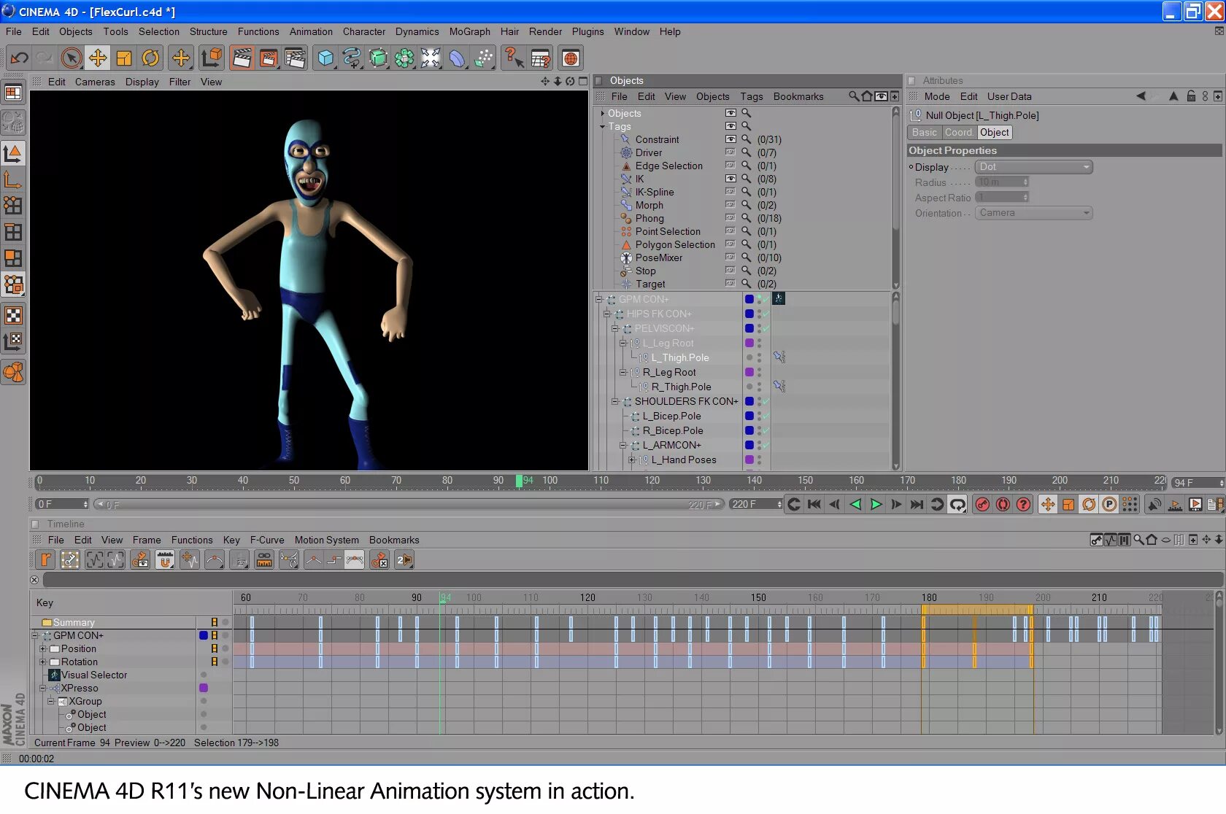Image resolution: width=1226 pixels, height=814 pixels.
Task: Open viewport Cameras menu
Action: coord(95,82)
